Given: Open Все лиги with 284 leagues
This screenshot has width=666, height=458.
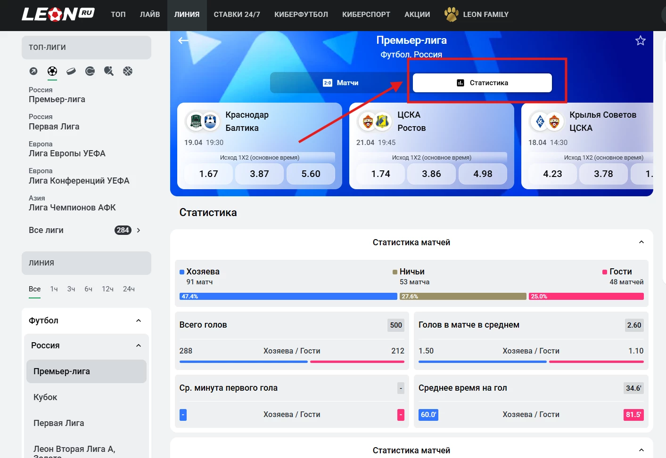Looking at the screenshot, I should (85, 230).
